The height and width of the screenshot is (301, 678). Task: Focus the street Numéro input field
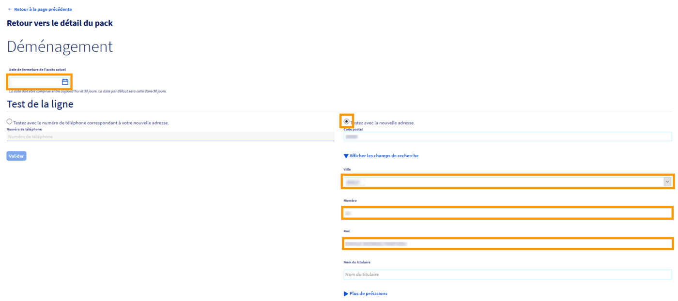(x=508, y=213)
